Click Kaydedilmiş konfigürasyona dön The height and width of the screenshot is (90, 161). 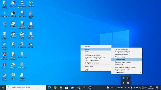tap(96, 58)
